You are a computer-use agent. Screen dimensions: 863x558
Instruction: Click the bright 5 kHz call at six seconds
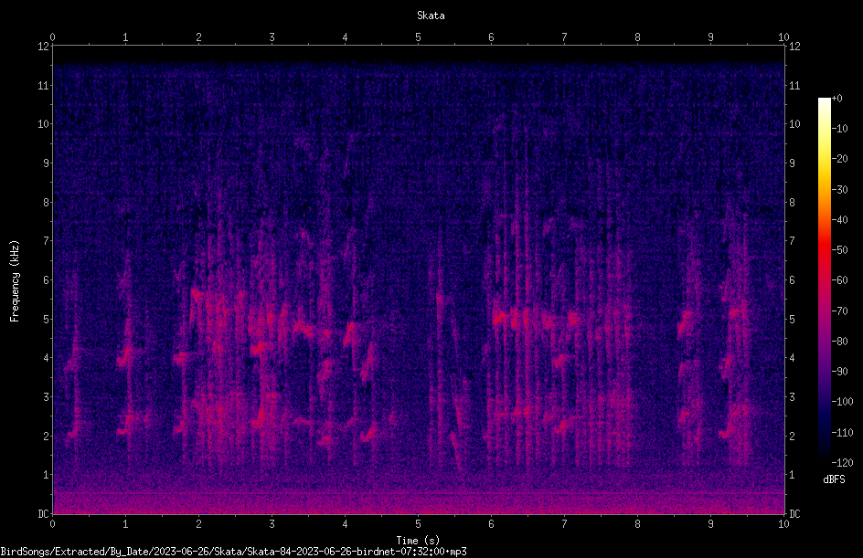pos(500,318)
